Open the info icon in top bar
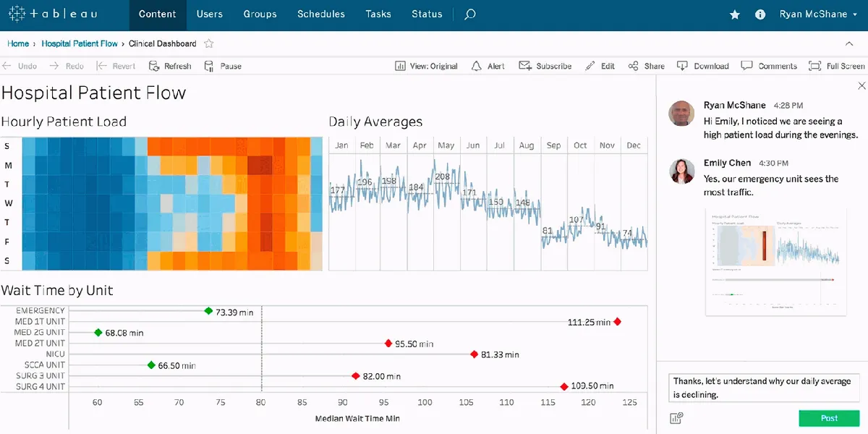This screenshot has width=868, height=434. [x=759, y=14]
